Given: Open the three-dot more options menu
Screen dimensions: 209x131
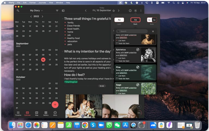Looking at the screenshot, I should 141,11.
